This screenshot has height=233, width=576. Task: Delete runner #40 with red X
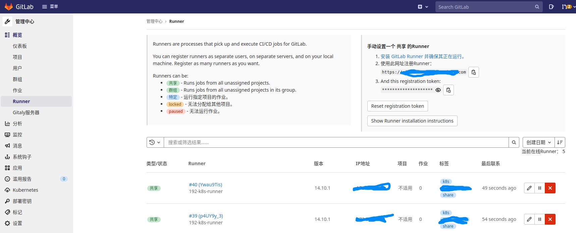coord(550,188)
